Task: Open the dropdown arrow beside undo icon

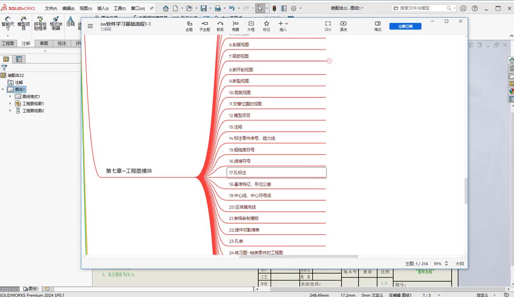Action: coord(238,8)
